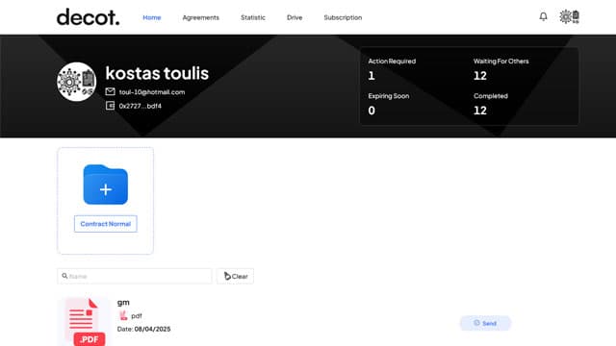Open the Completed count
Image resolution: width=616 pixels, height=346 pixels.
coord(480,111)
